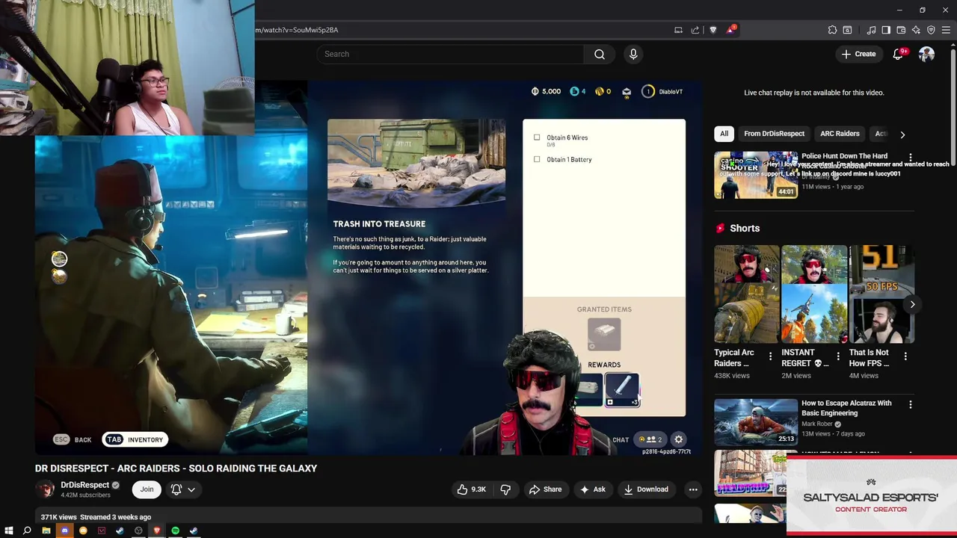Click the Windows Start button
The image size is (957, 538).
9,531
